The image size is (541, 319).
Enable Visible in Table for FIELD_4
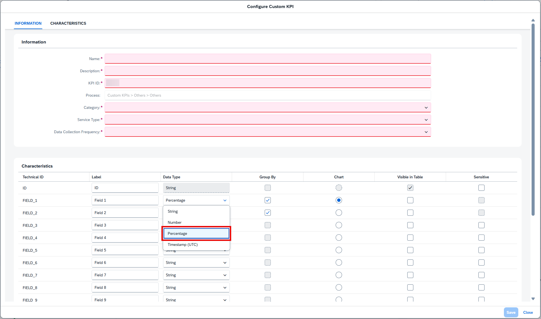pos(410,238)
